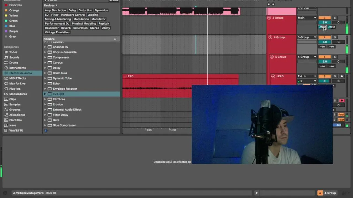The width and height of the screenshot is (353, 198).
Task: Select the Mixing & Mastering filter tag
Action: [x=58, y=19]
